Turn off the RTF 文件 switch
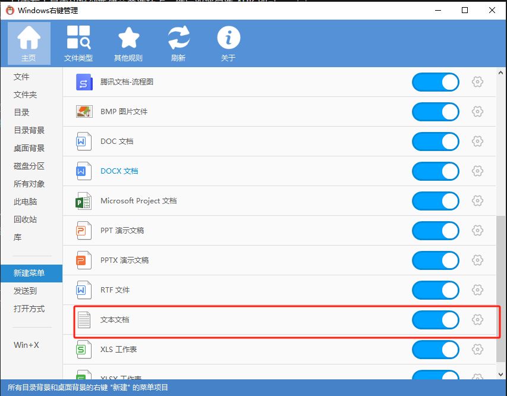507x396 pixels. (x=436, y=290)
